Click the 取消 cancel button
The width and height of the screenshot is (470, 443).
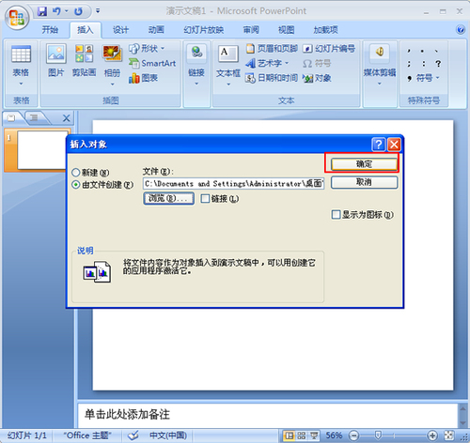pos(364,182)
